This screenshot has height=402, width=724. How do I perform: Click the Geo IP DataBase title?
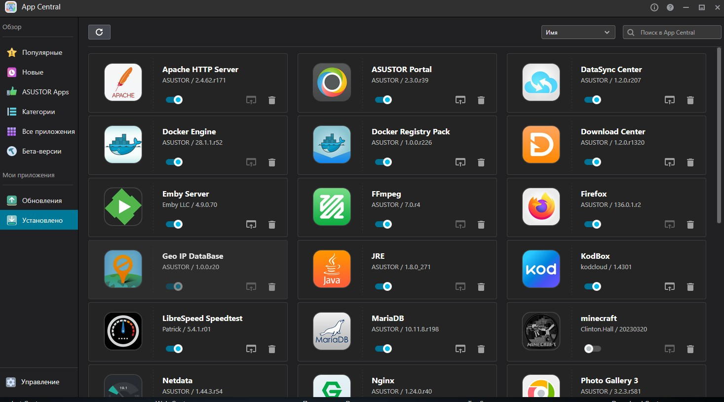(193, 256)
